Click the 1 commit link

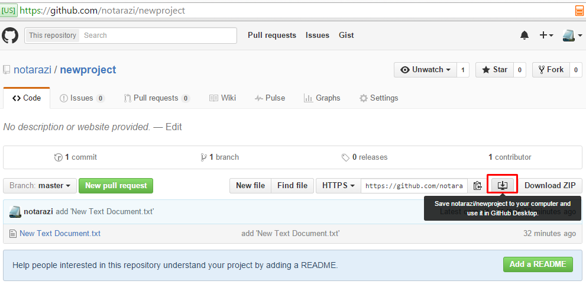[x=76, y=157]
